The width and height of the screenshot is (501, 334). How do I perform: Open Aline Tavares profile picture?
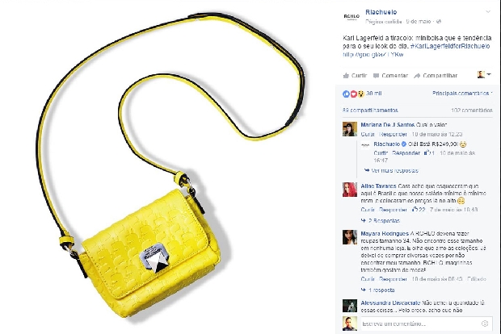(x=350, y=190)
